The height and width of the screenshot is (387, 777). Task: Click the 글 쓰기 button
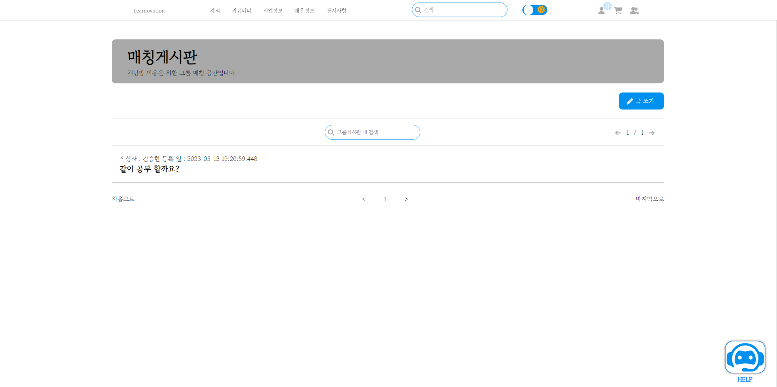(x=641, y=101)
